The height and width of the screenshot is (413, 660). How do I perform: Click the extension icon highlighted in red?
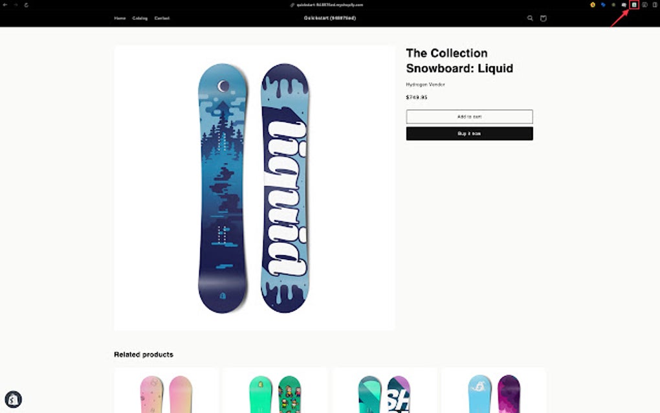(634, 5)
